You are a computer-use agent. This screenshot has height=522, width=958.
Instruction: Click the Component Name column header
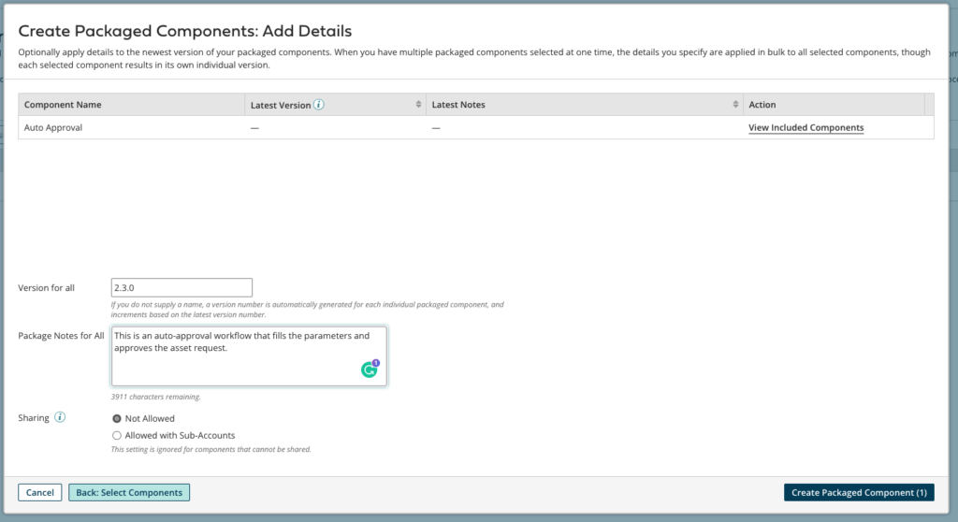(131, 105)
